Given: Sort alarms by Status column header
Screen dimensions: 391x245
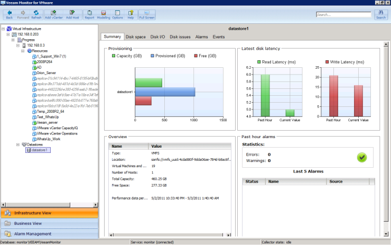Looking at the screenshot, I should pyautogui.click(x=254, y=182).
